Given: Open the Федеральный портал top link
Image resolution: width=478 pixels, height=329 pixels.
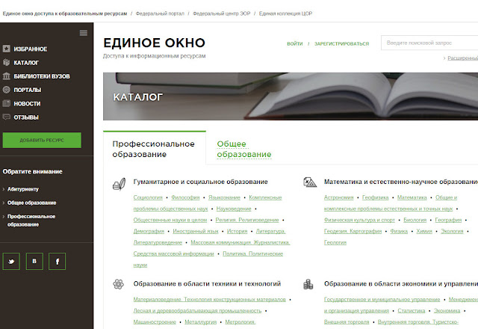Looking at the screenshot, I should click(x=160, y=13).
